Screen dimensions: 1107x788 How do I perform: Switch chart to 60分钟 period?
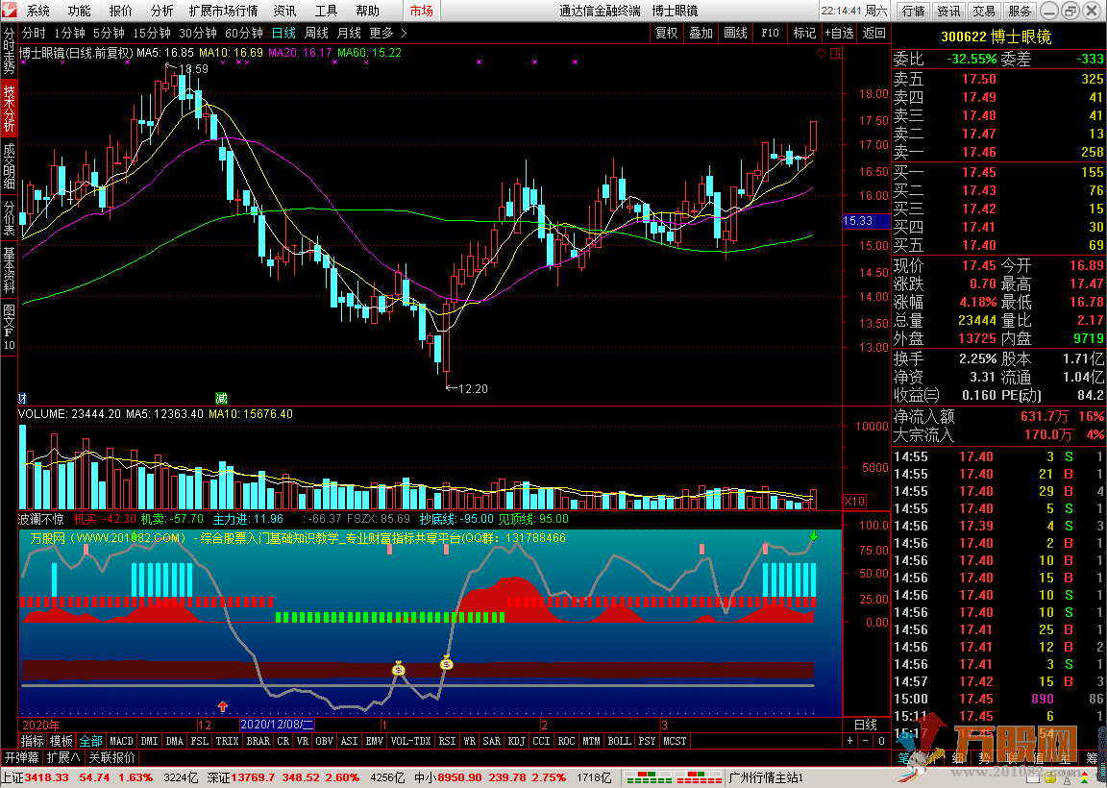(243, 34)
